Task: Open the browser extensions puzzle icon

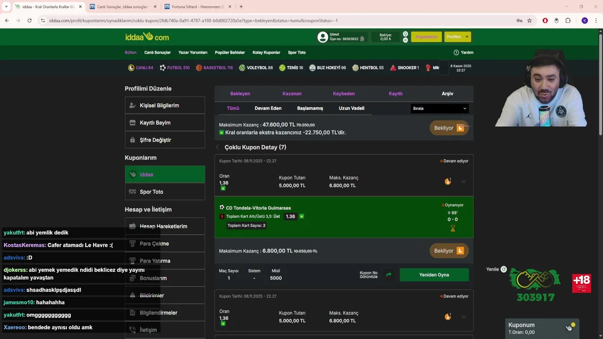Action: tap(568, 21)
